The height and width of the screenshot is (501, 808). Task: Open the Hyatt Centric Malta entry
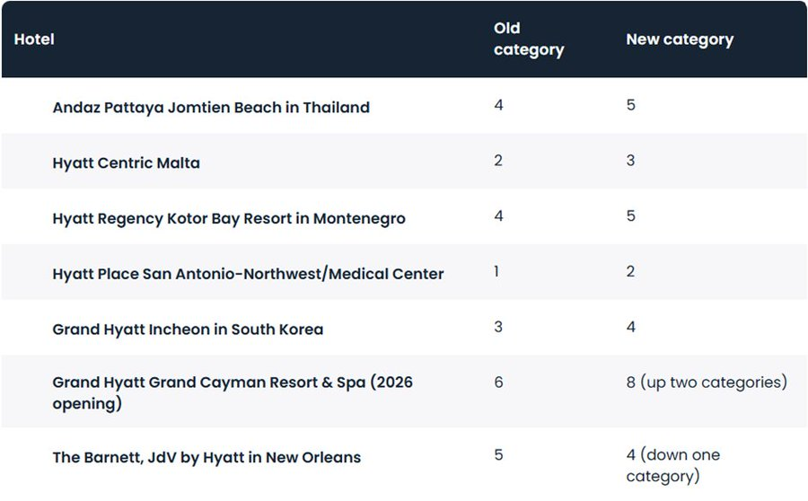click(x=126, y=163)
